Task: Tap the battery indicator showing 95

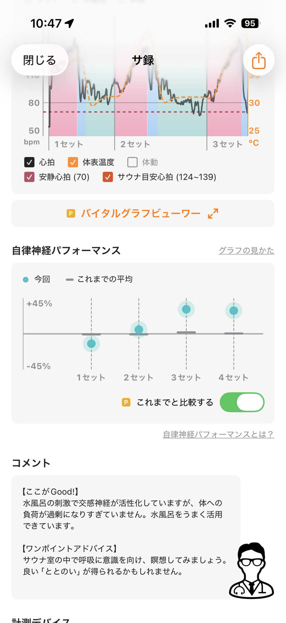Action: (251, 24)
